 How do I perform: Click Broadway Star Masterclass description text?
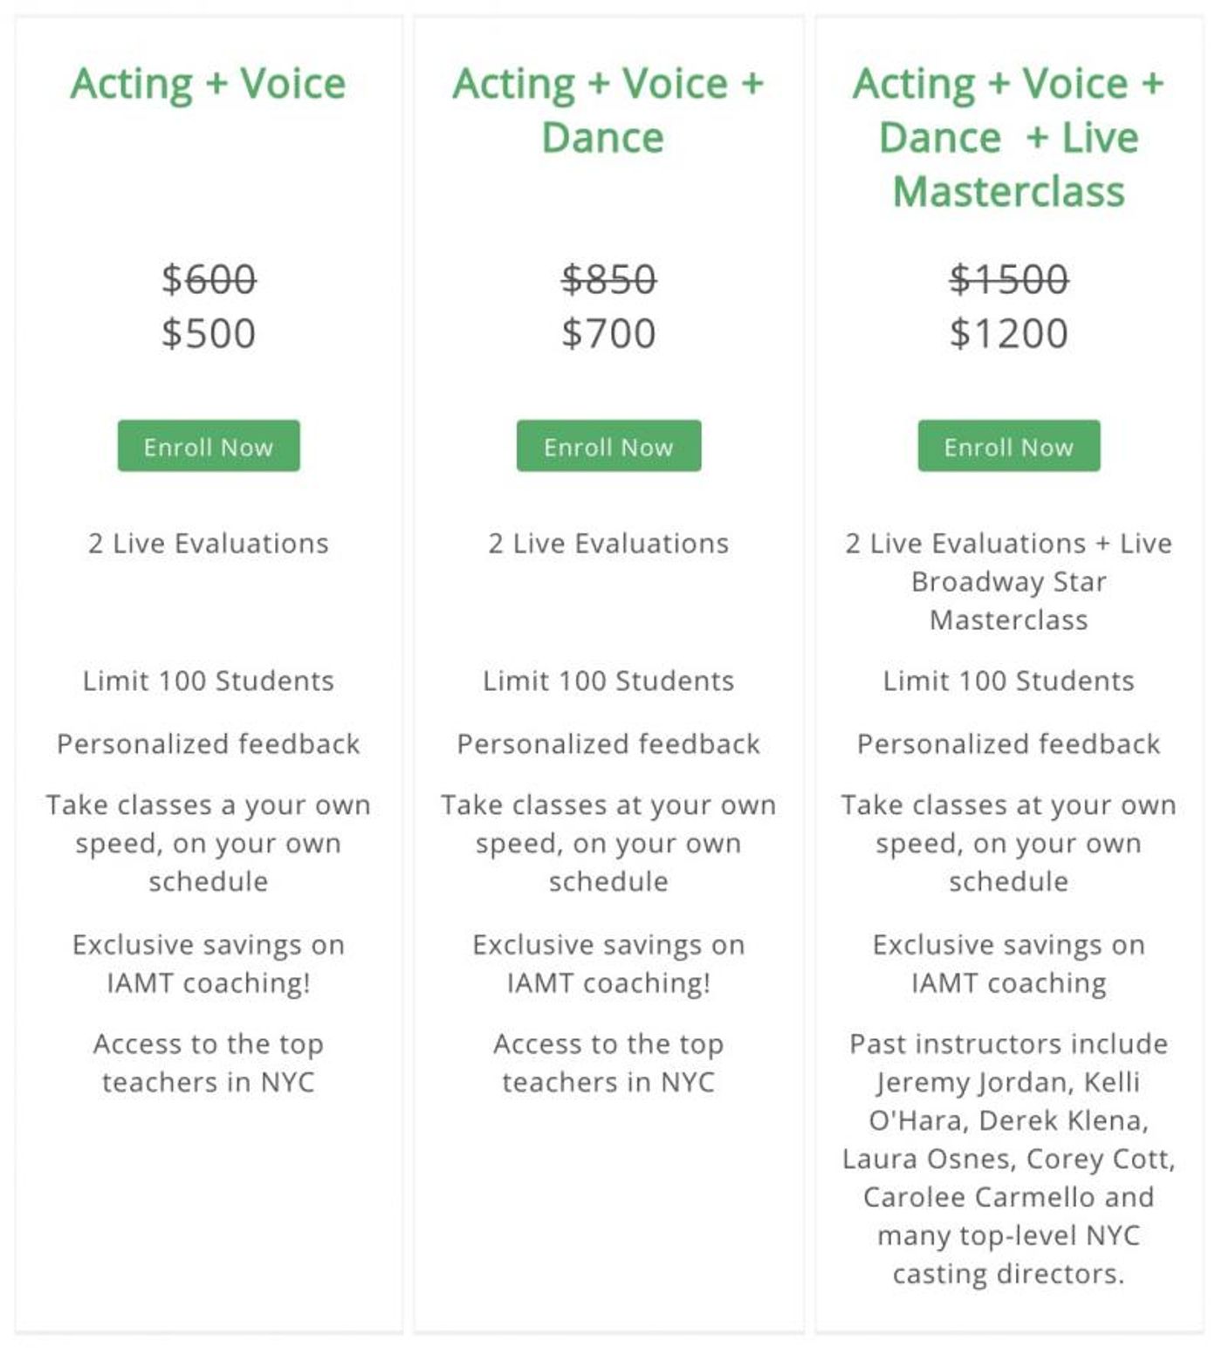click(x=1008, y=581)
